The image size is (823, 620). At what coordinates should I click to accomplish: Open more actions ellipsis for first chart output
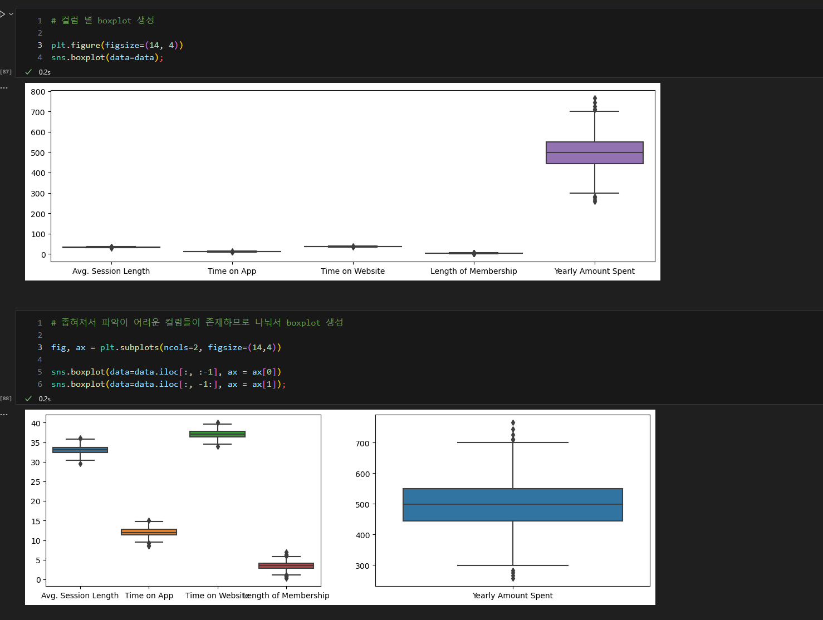pyautogui.click(x=4, y=88)
